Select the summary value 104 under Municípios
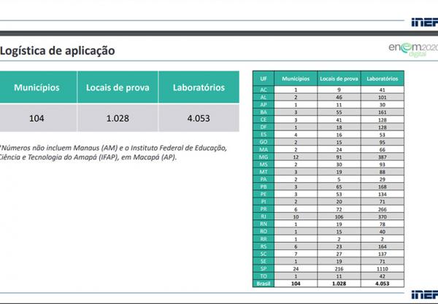 [36, 118]
